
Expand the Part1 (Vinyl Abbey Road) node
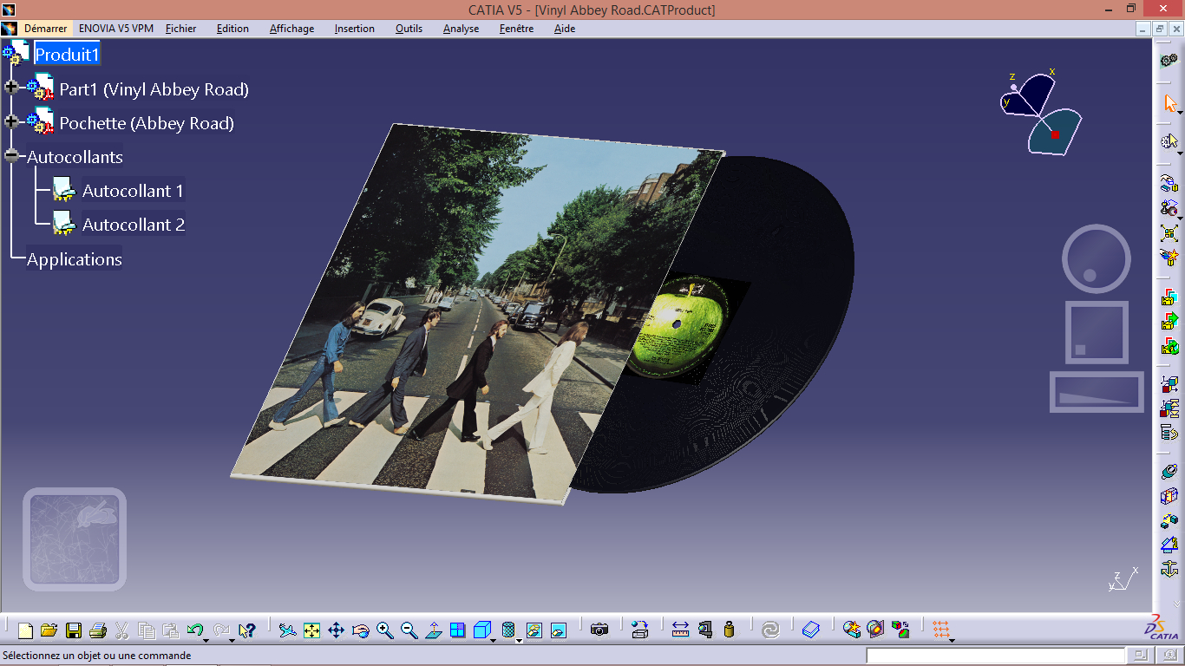click(x=11, y=87)
